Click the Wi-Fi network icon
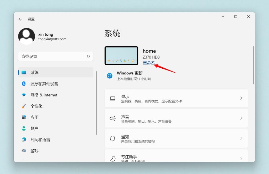Screen dimensions: 269x174 pyautogui.click(x=24, y=95)
